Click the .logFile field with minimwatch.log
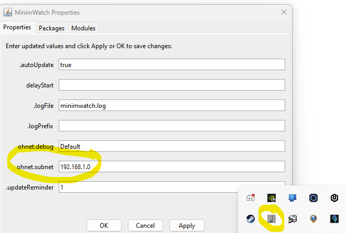This screenshot has width=346, height=233. click(171, 105)
